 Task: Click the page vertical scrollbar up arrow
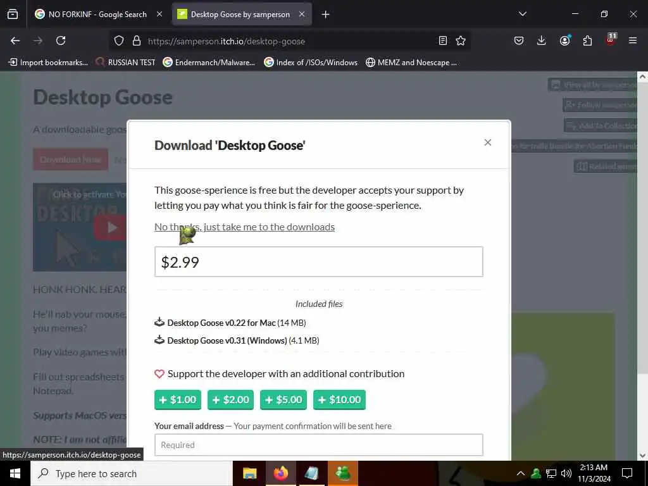(642, 77)
